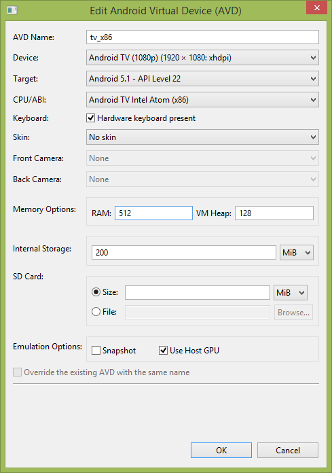This screenshot has height=473, width=332.
Task: Uncheck Use Host GPU option
Action: coord(164,351)
